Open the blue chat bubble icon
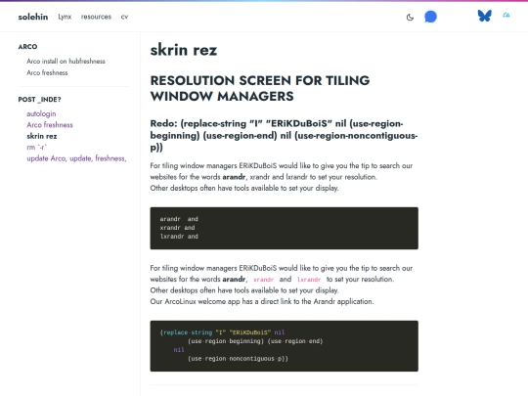Viewport: 528px width, 396px height. click(x=430, y=17)
